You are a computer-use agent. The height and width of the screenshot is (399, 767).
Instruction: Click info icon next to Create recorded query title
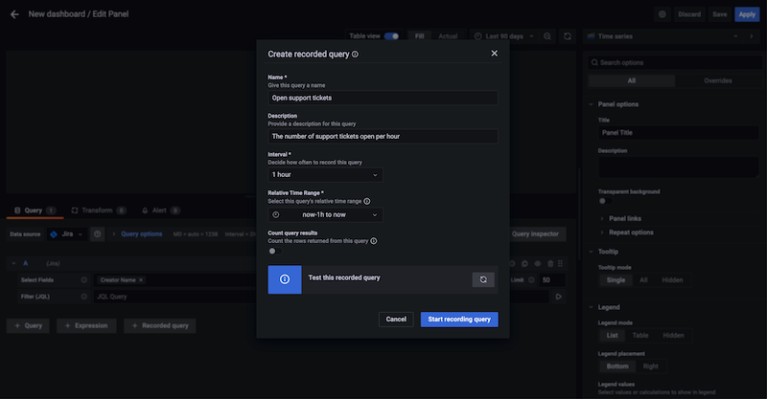pyautogui.click(x=356, y=55)
